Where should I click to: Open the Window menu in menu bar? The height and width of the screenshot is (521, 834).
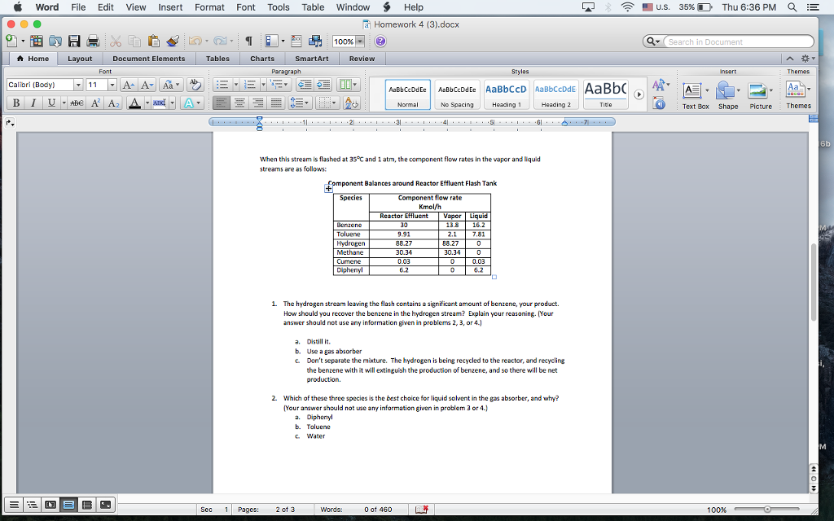pos(353,7)
